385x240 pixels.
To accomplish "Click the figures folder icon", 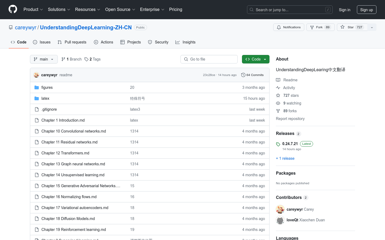I will pyautogui.click(x=37, y=87).
